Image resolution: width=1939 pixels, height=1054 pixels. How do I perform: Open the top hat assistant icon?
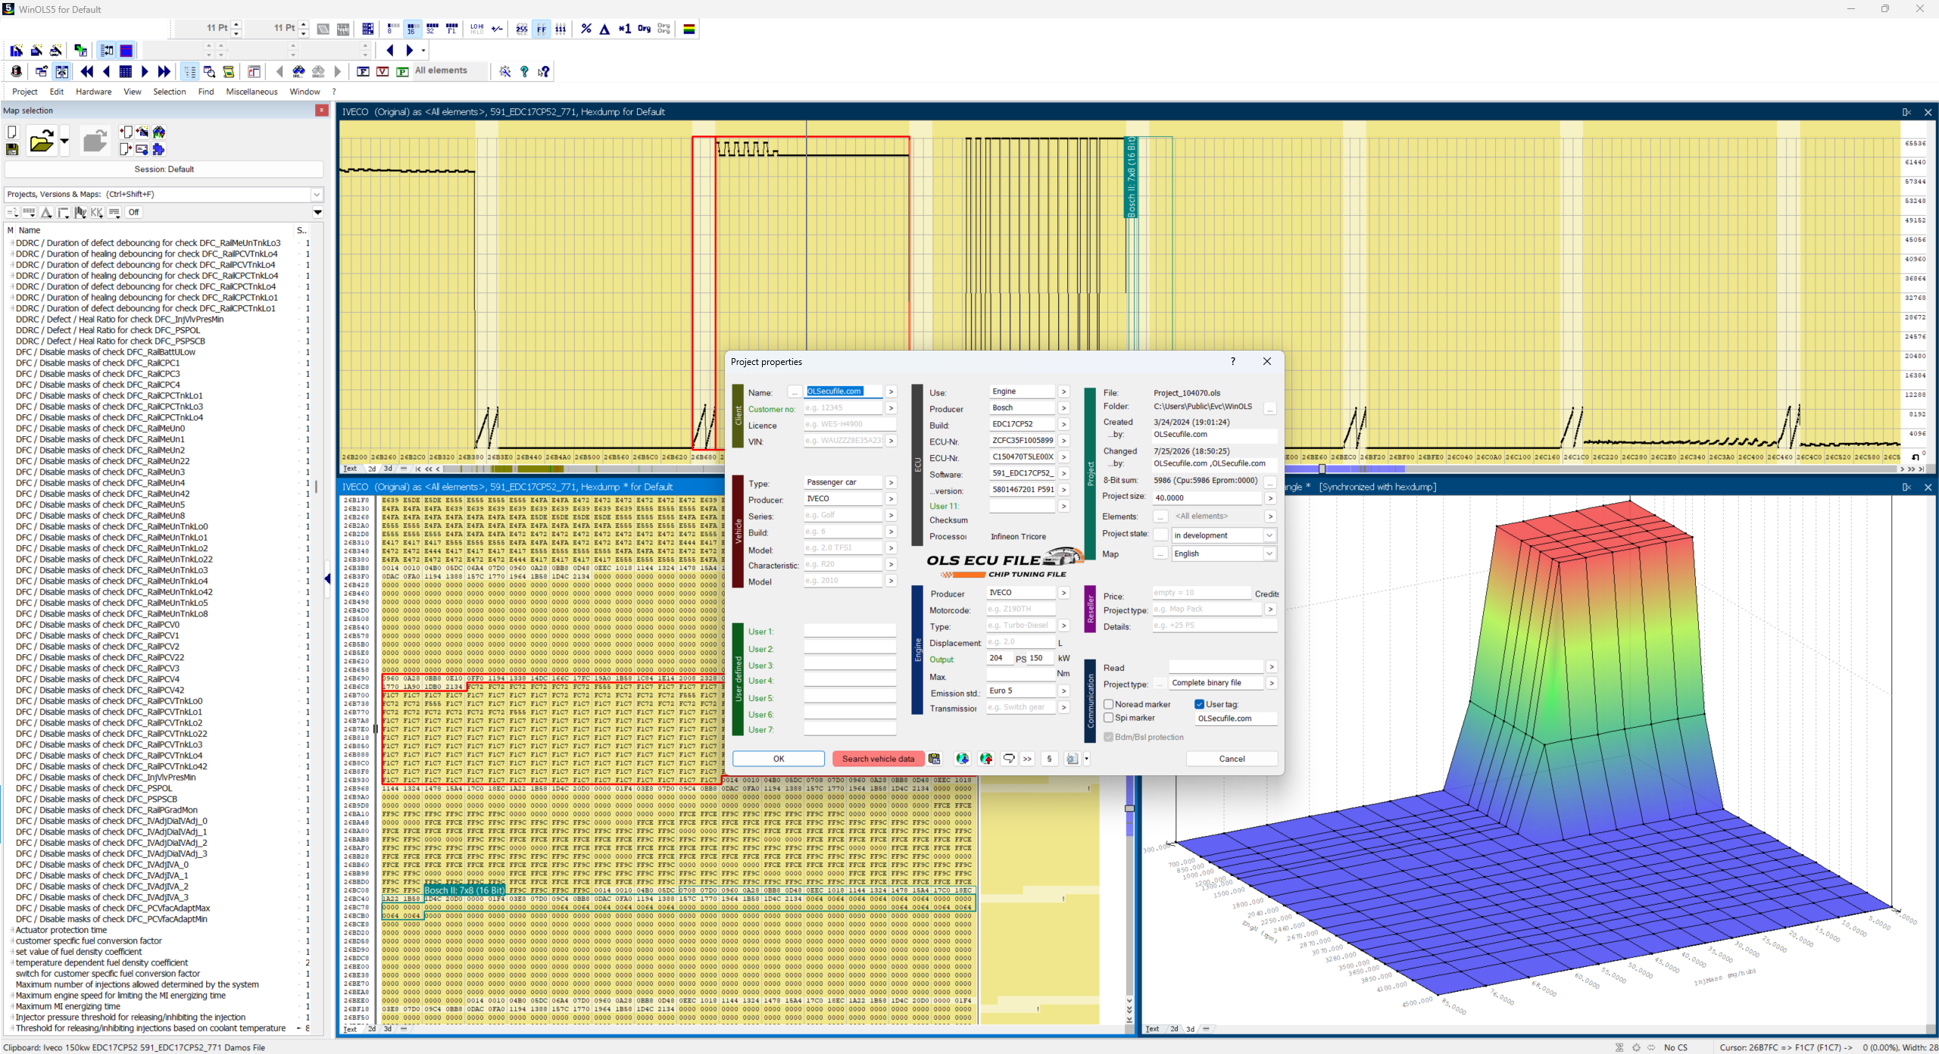[x=16, y=71]
